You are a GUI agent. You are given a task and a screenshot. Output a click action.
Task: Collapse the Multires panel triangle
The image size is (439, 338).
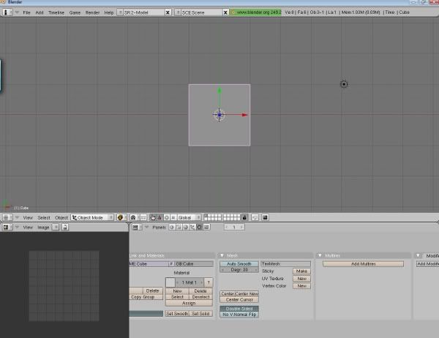click(x=320, y=255)
